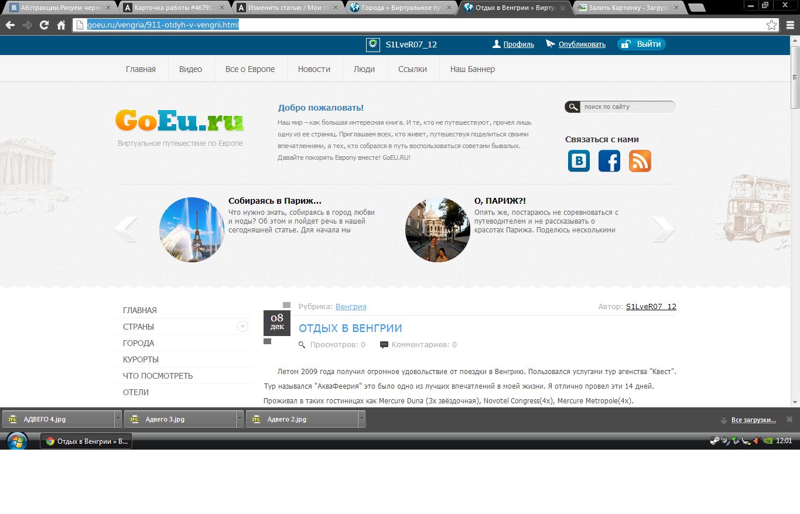Close the Изменить статью tab
The width and height of the screenshot is (800, 514).
pyautogui.click(x=337, y=8)
